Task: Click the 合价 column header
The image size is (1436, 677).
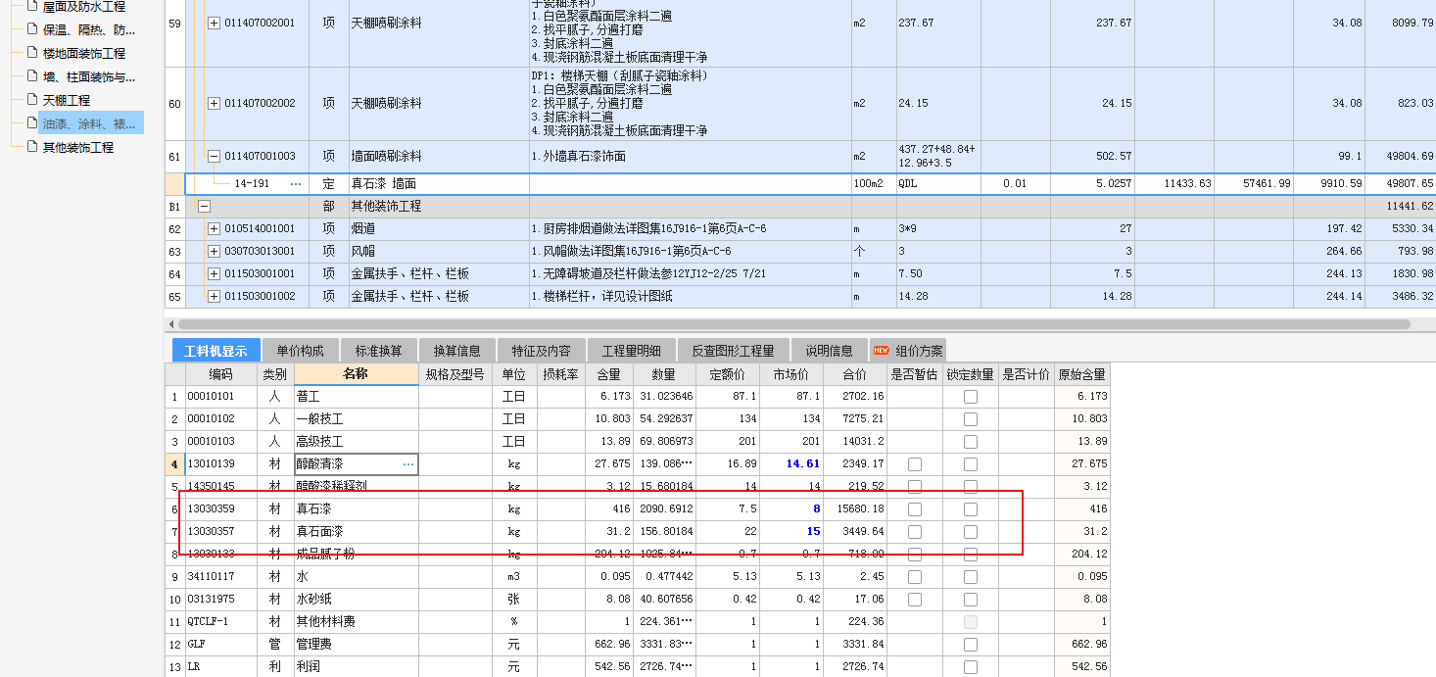Action: pos(854,374)
